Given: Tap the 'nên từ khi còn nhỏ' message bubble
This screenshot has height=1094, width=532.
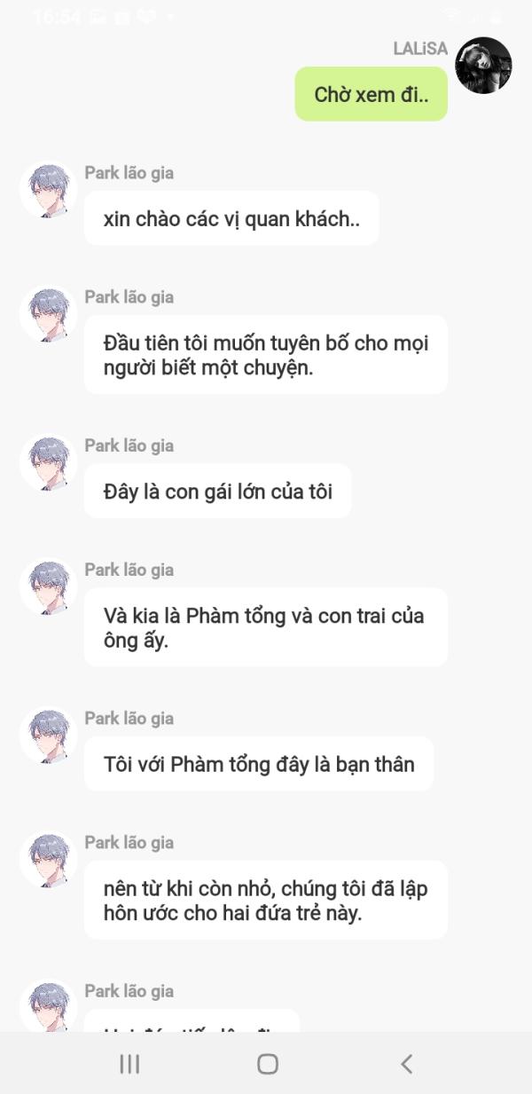Looking at the screenshot, I should click(x=266, y=900).
